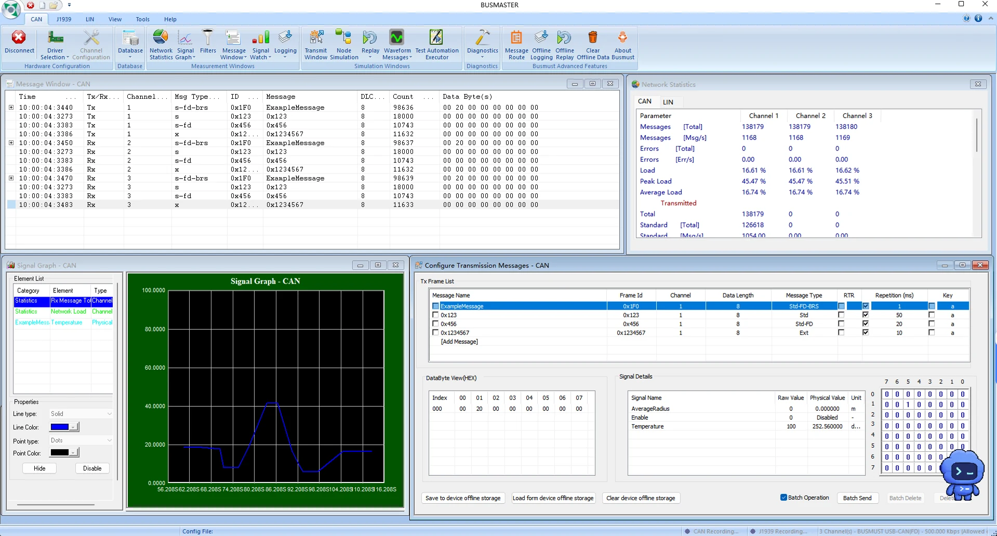Screen dimensions: 997x536
Task: Expand the first Tx row at 10:00:04:3440
Action: (x=11, y=108)
